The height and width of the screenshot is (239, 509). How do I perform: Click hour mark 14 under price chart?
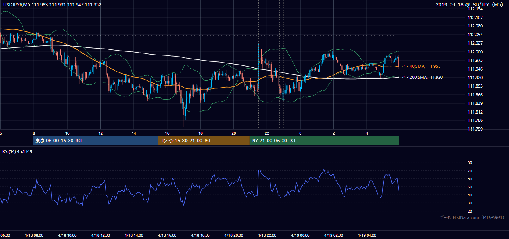point(134,133)
